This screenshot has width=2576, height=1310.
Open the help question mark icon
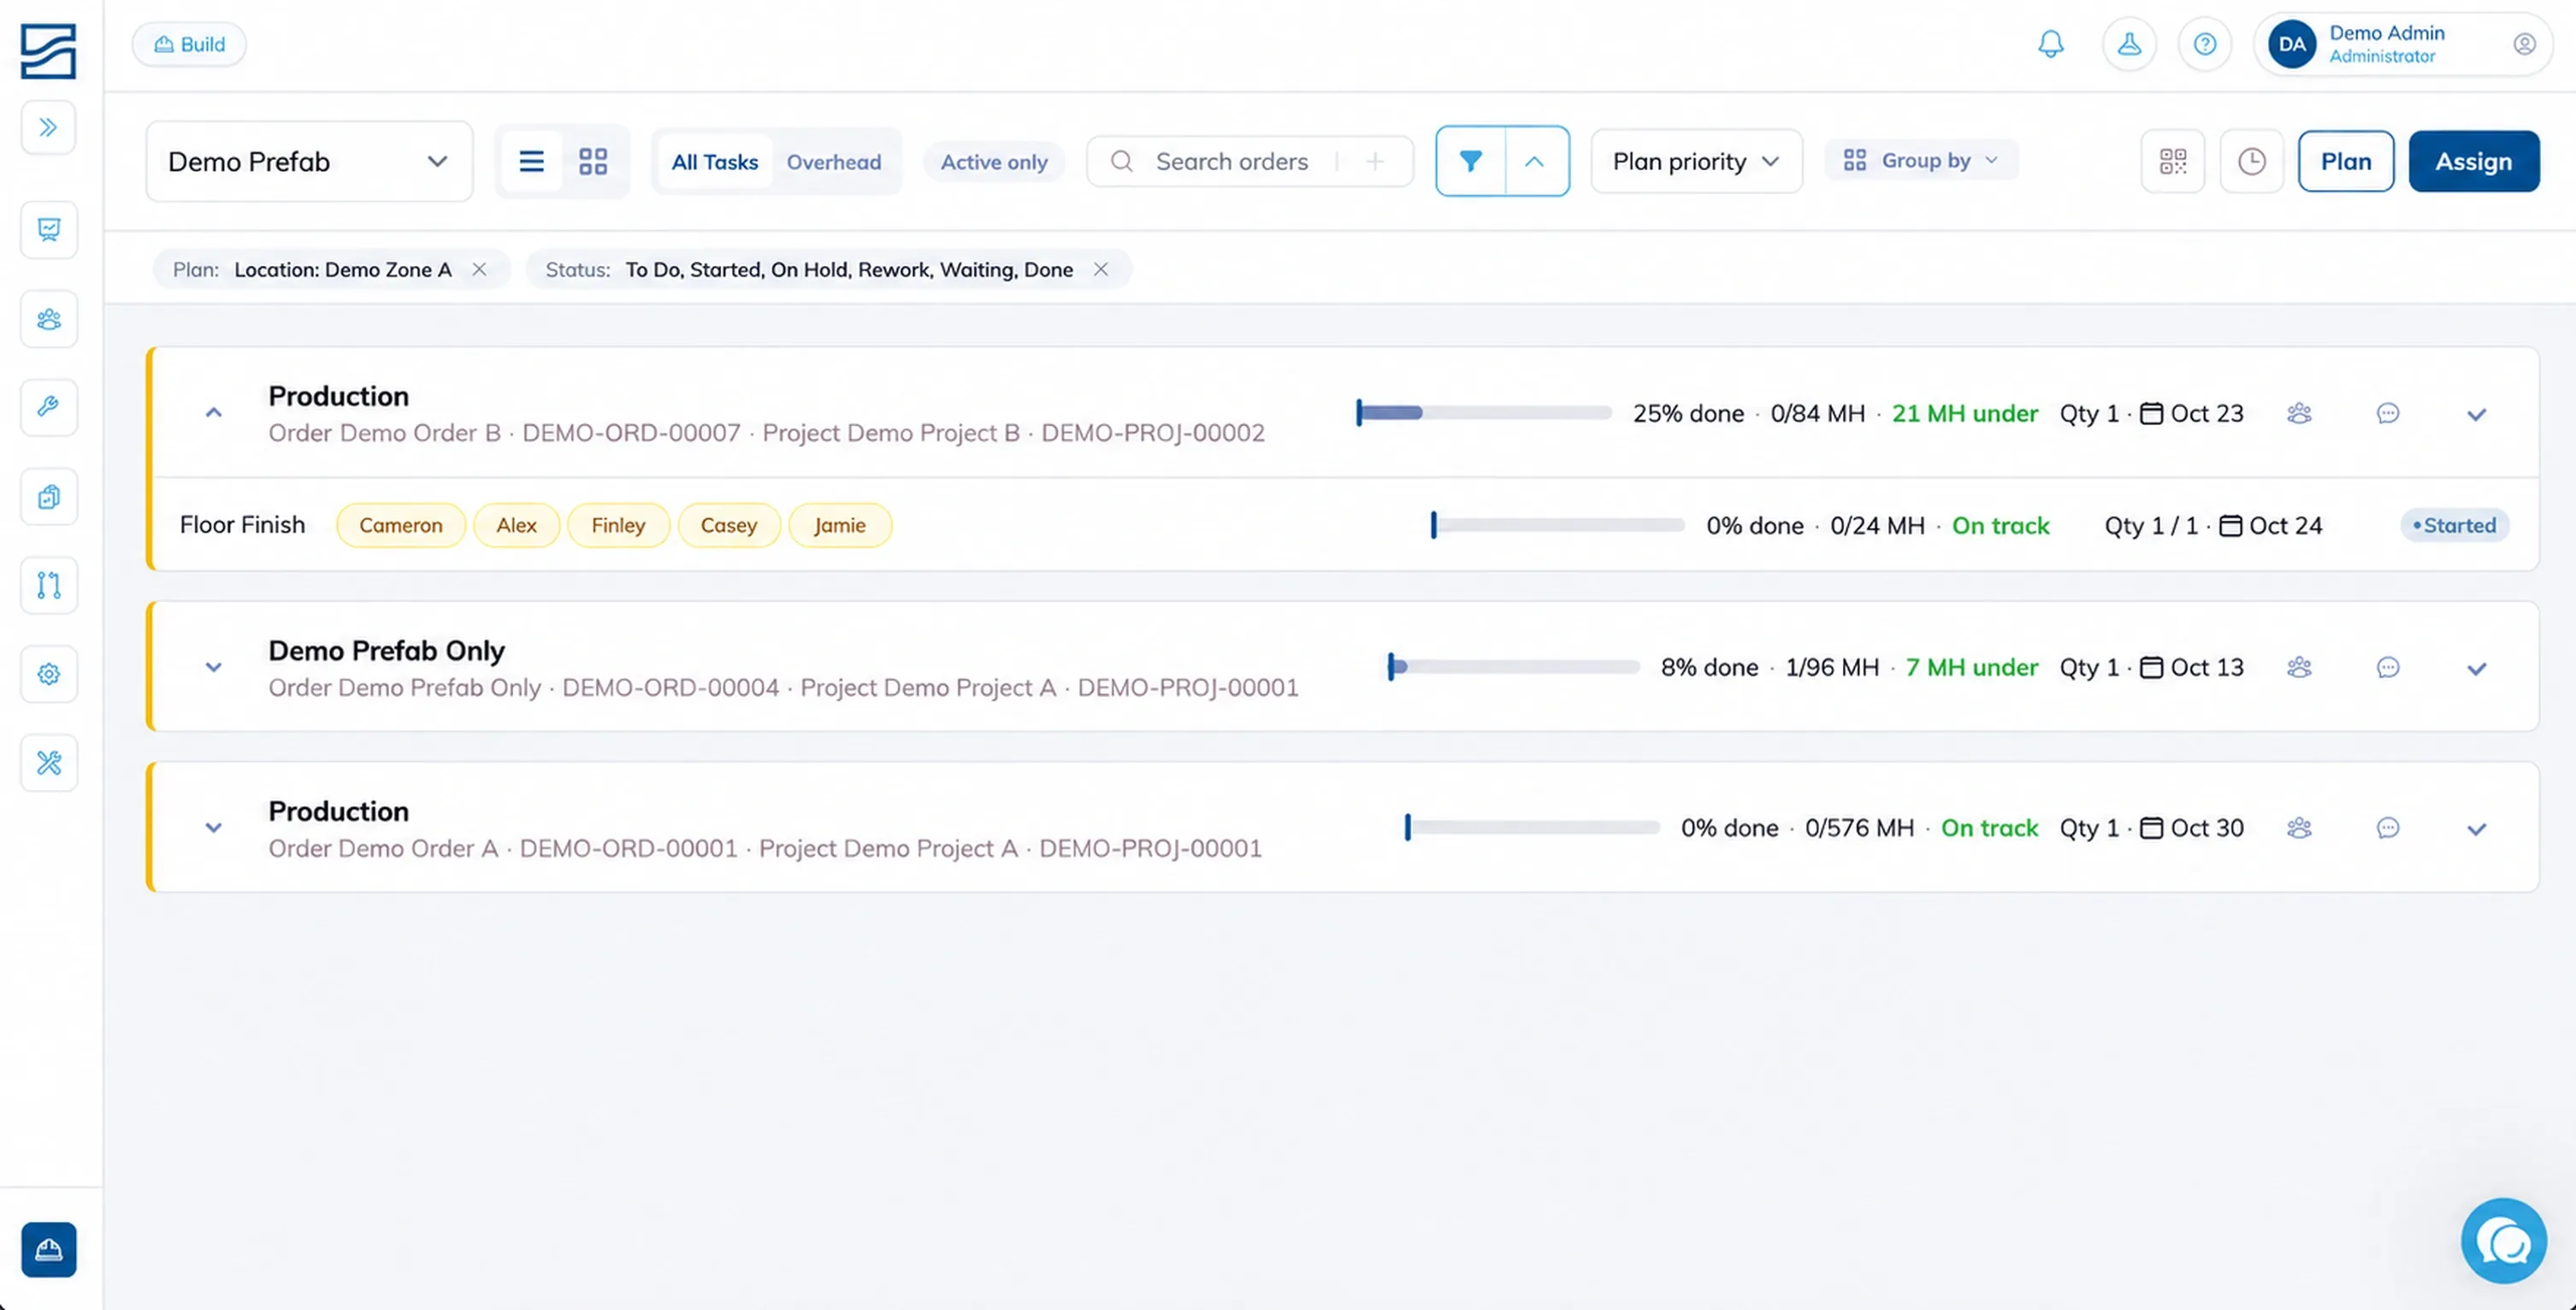(2205, 44)
